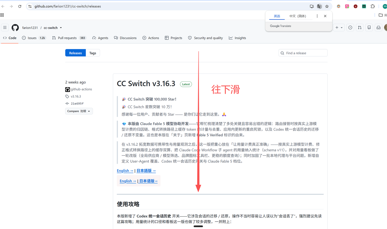The width and height of the screenshot is (387, 229).
Task: Open farion1231 owner link
Action: click(x=30, y=28)
